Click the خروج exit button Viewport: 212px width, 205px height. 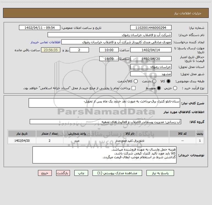[x=45, y=173]
